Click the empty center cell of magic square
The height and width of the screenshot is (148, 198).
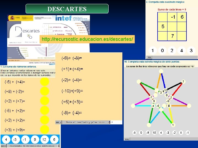(172, 27)
